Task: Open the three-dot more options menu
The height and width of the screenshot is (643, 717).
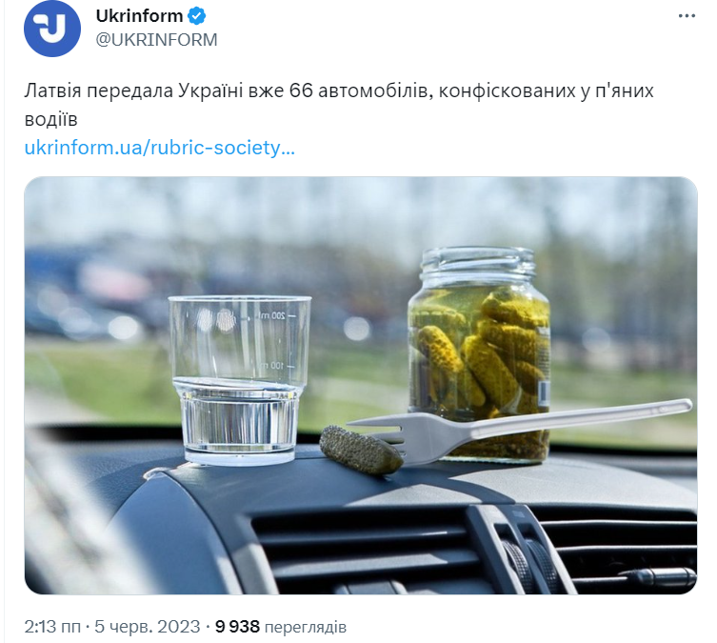Action: [x=687, y=16]
